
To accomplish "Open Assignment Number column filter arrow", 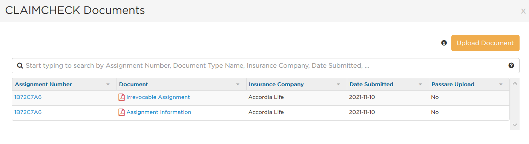I will click(108, 85).
